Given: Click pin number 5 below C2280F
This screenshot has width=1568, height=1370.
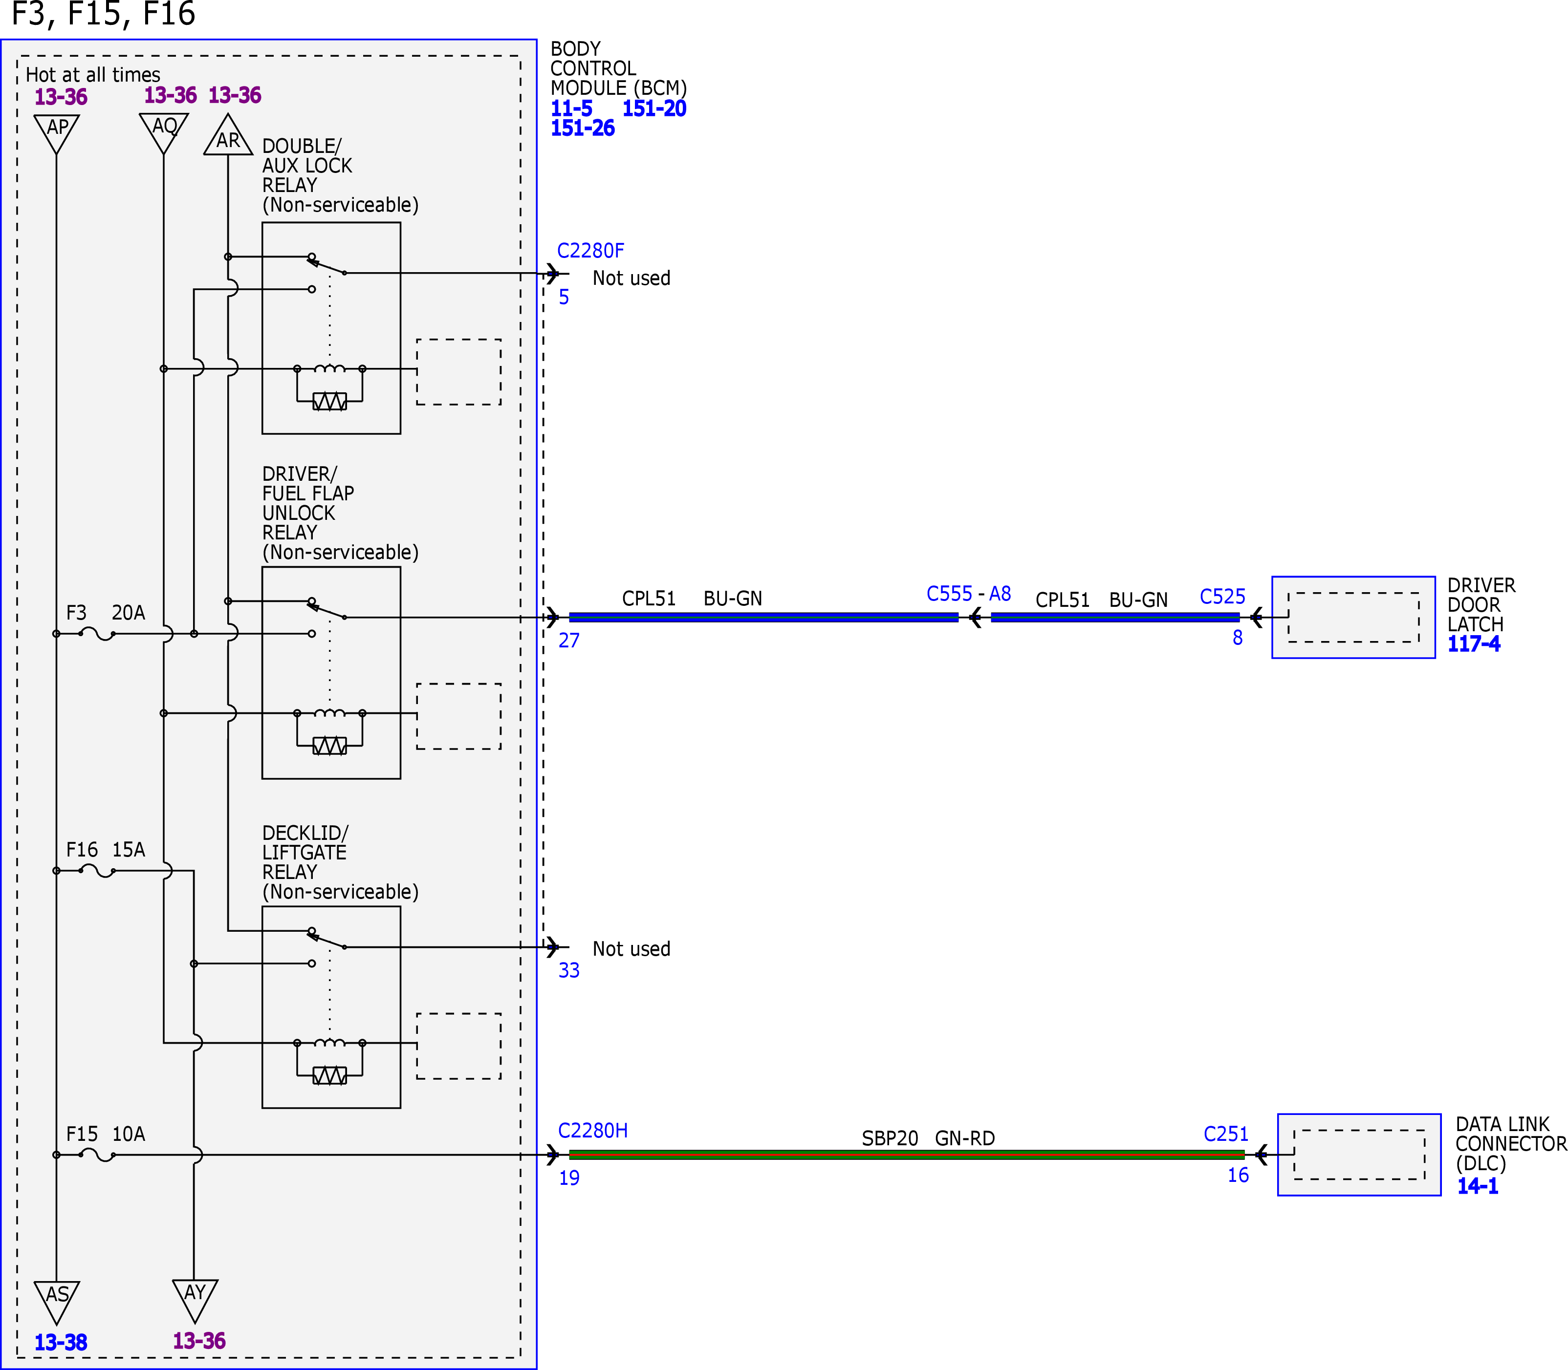Looking at the screenshot, I should (x=564, y=298).
